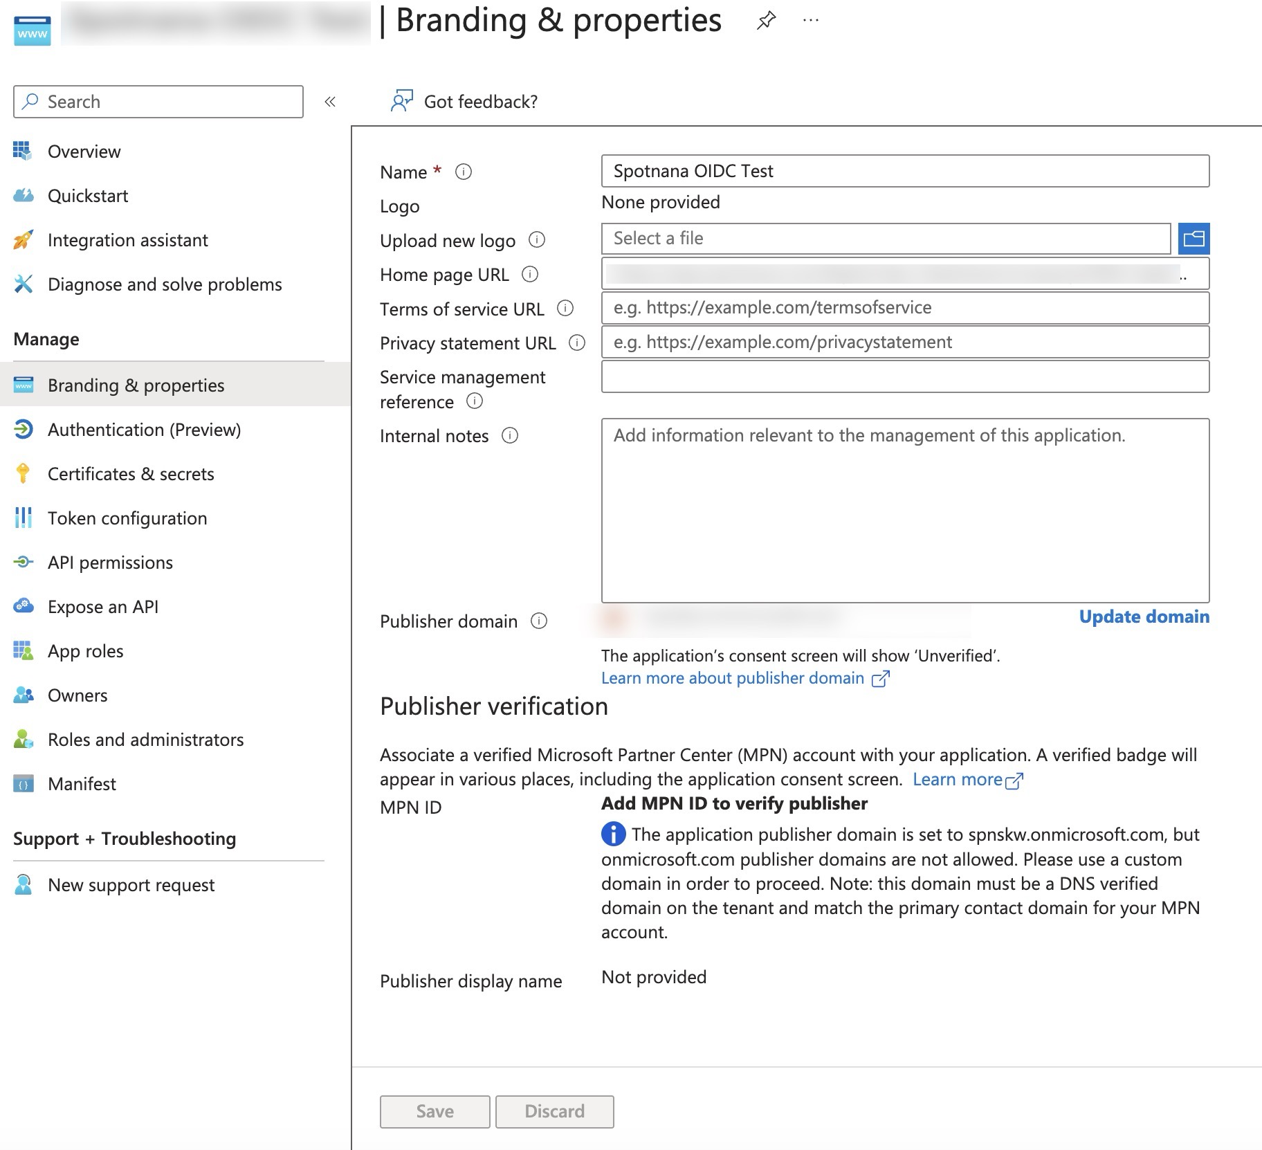
Task: Click the Home page URL info icon
Action: click(530, 274)
